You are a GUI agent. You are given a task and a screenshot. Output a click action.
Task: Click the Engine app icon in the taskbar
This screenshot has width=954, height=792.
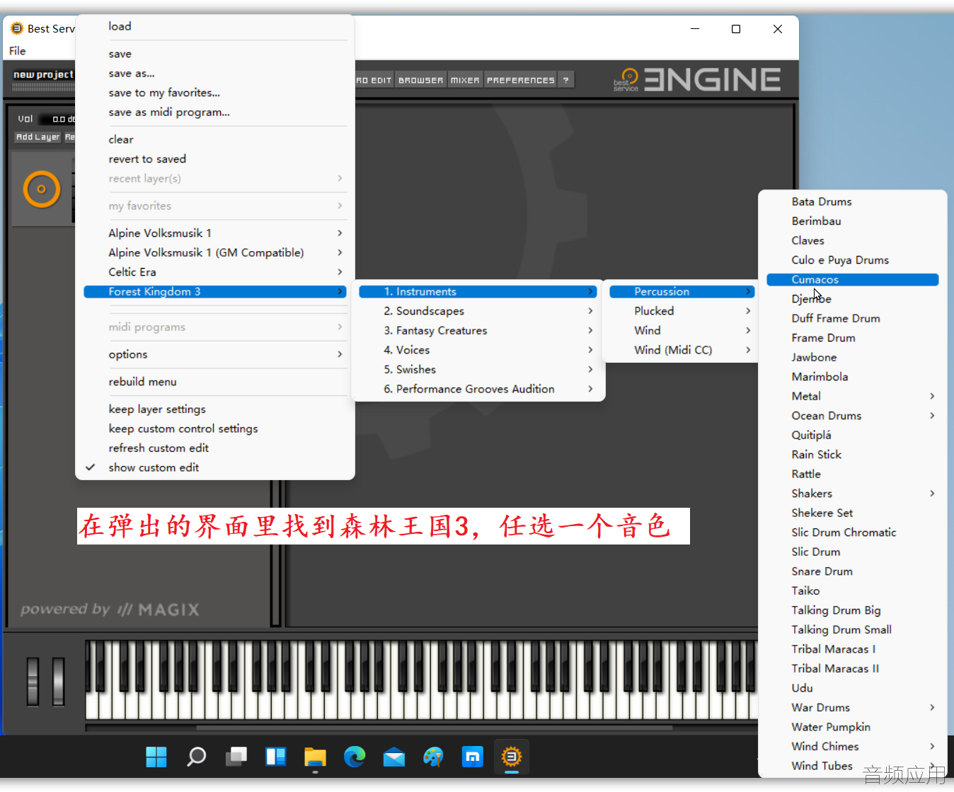click(512, 757)
